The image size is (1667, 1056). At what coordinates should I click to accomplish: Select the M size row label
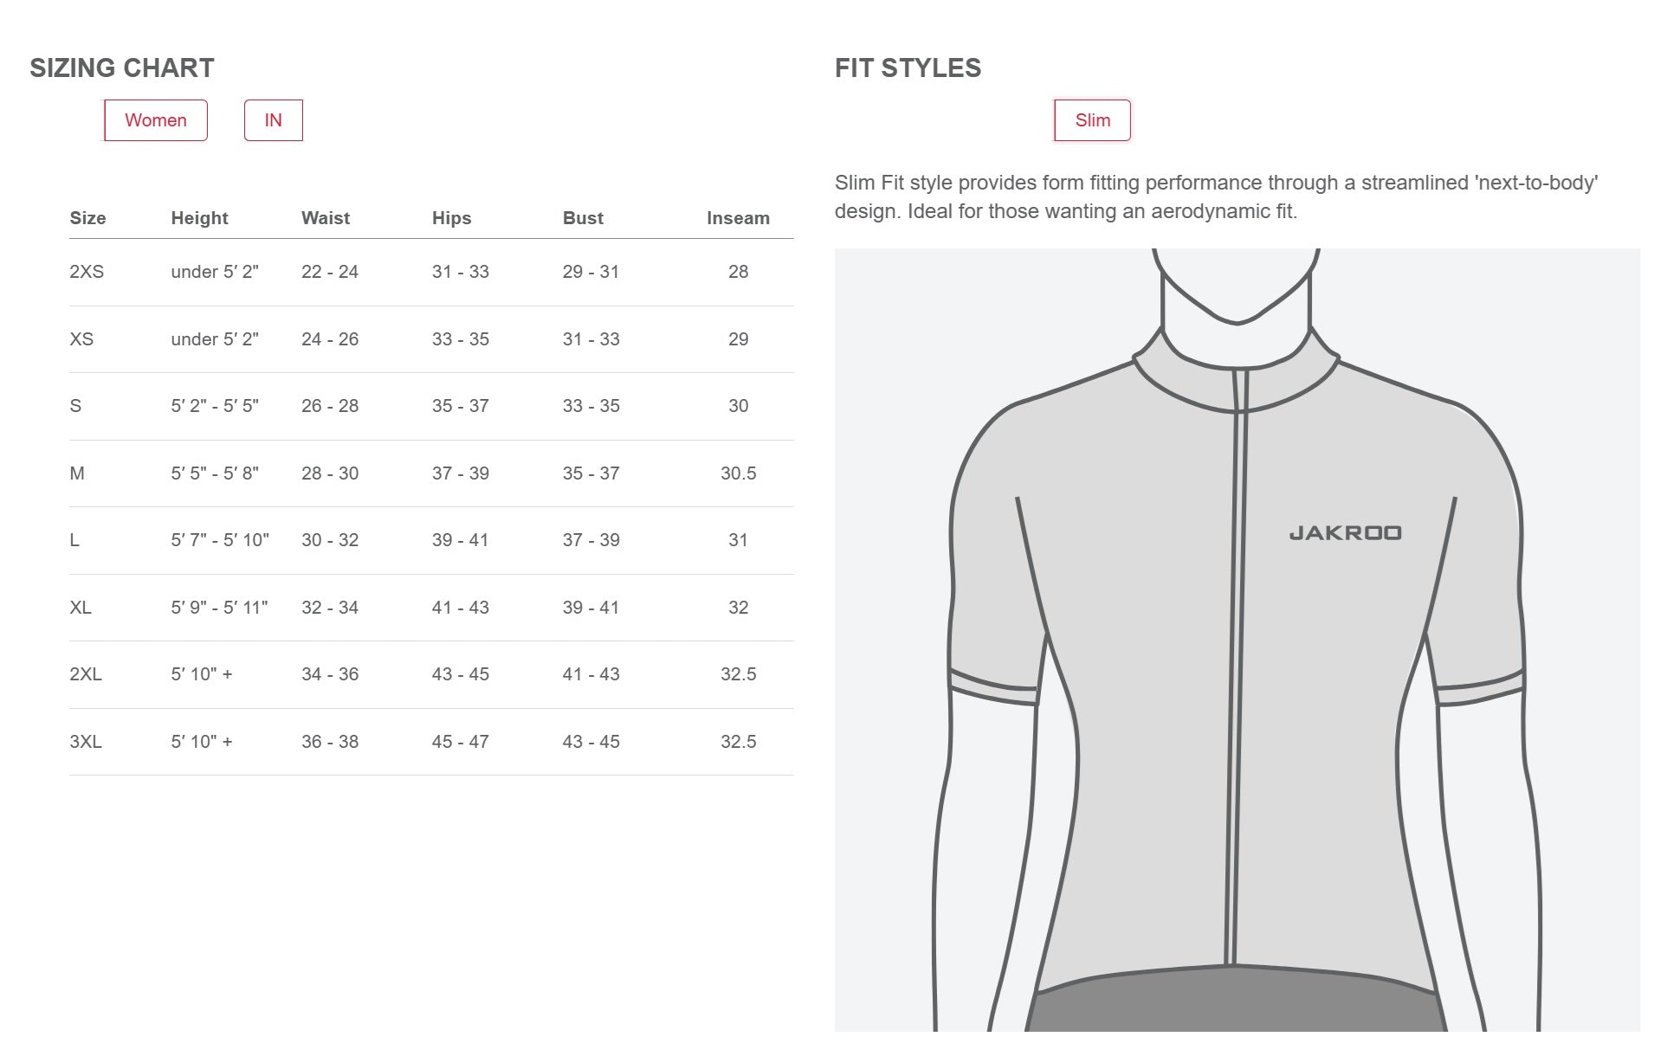point(77,473)
